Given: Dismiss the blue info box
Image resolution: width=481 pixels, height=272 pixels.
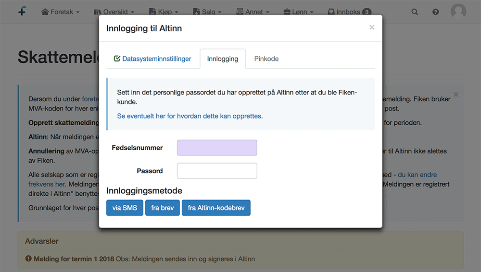Looking at the screenshot, I should [456, 94].
